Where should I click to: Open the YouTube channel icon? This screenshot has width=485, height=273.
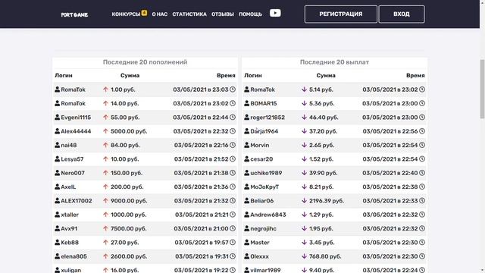pyautogui.click(x=275, y=13)
